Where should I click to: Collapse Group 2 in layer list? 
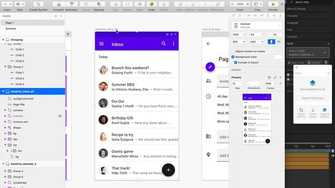click(5, 67)
